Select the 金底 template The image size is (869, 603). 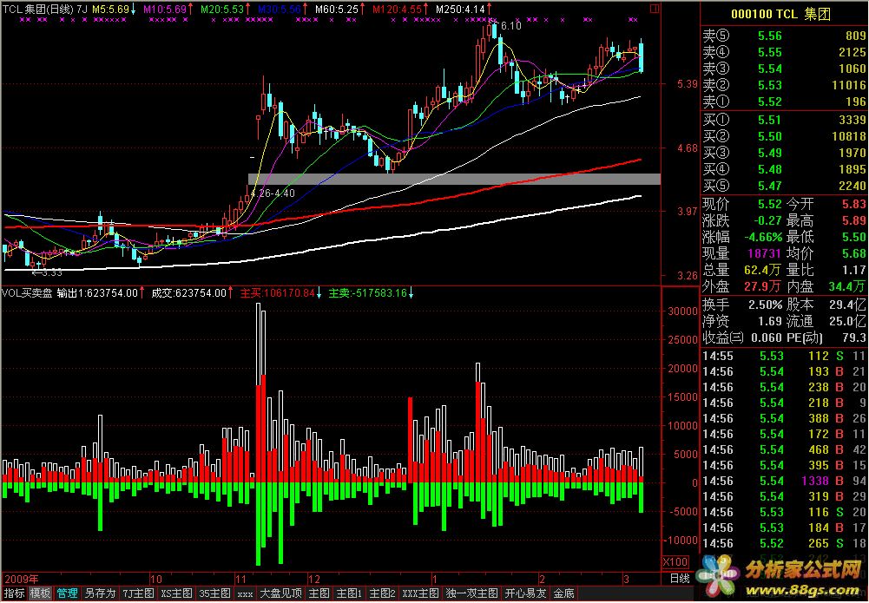(x=564, y=593)
